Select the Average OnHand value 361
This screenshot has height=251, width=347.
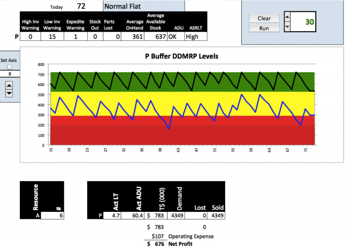point(134,37)
